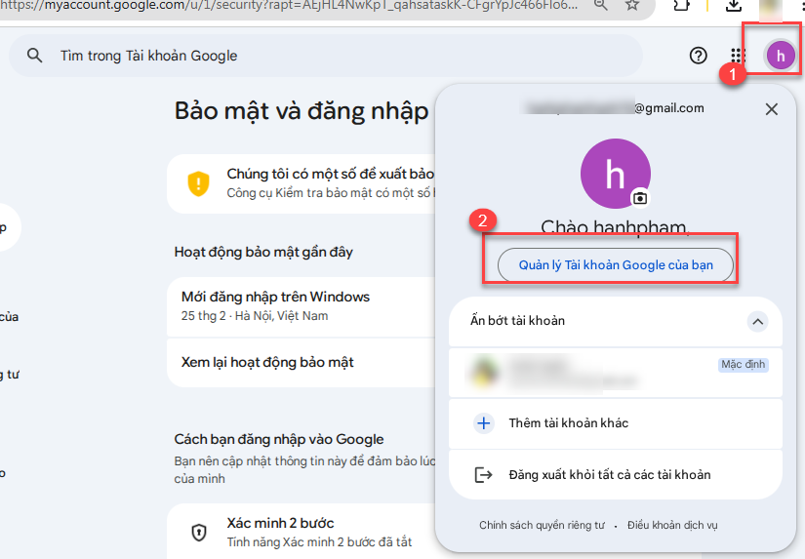Open the browser downloads icon

click(x=735, y=6)
